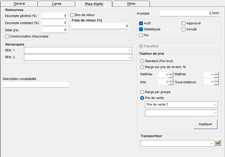Open the Lignes tab
This screenshot has height=157, width=225.
click(x=56, y=4)
